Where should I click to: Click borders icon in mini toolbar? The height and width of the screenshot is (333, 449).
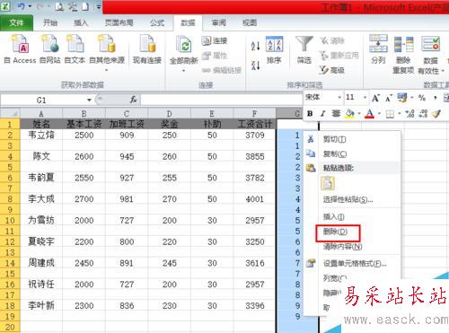(x=390, y=114)
